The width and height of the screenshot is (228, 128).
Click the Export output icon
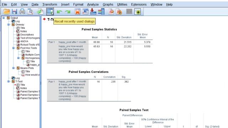[40, 11]
